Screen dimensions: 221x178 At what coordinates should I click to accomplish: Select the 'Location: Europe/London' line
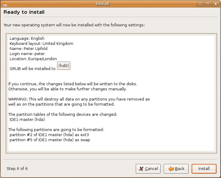click(x=33, y=59)
